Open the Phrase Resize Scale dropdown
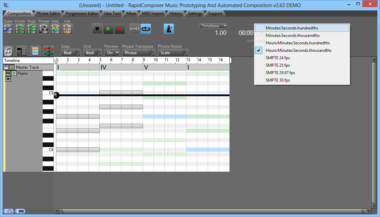 point(173,53)
